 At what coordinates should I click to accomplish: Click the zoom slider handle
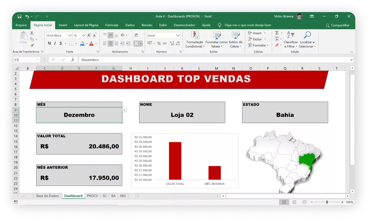click(327, 202)
